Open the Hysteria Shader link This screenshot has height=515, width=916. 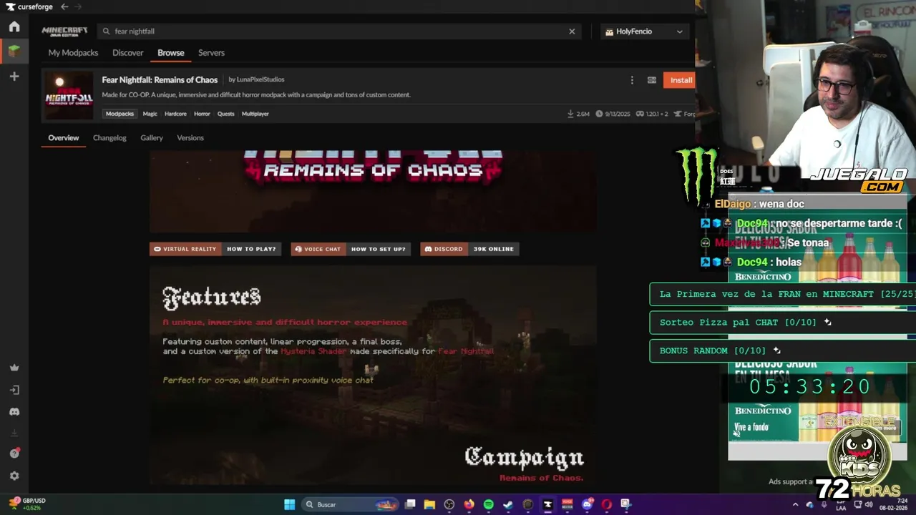[x=313, y=351]
